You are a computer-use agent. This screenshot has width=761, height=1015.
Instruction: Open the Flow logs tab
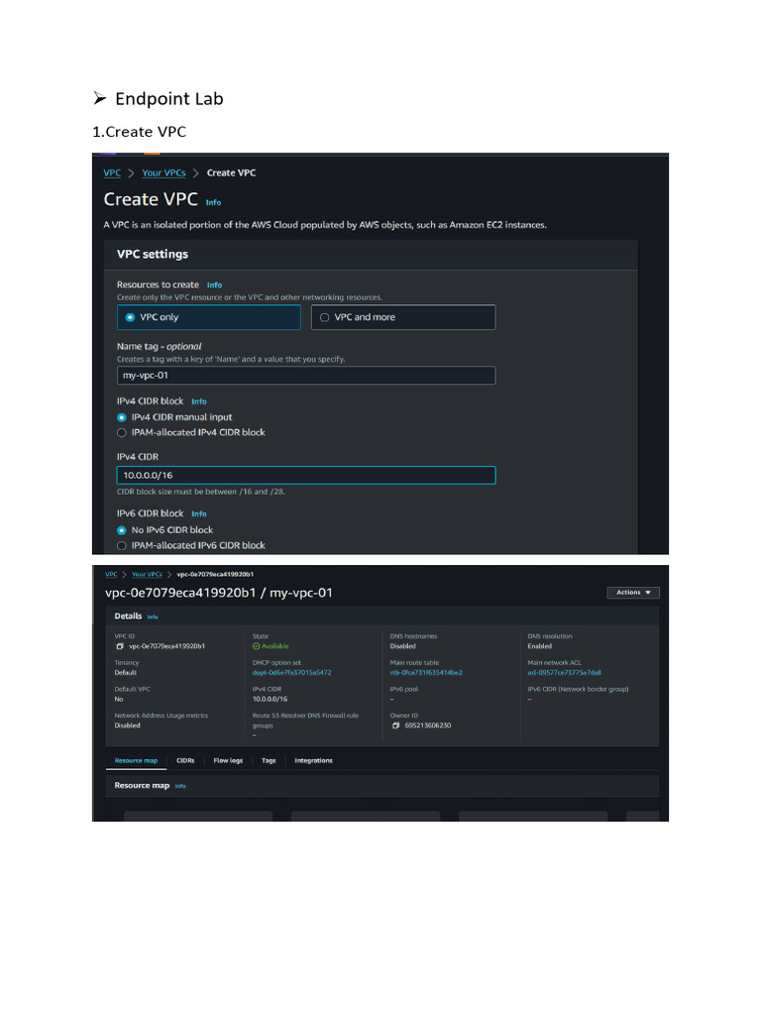(x=228, y=760)
